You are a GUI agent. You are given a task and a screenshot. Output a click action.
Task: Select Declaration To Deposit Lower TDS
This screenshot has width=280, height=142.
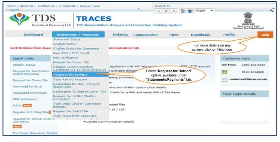pos(80,92)
